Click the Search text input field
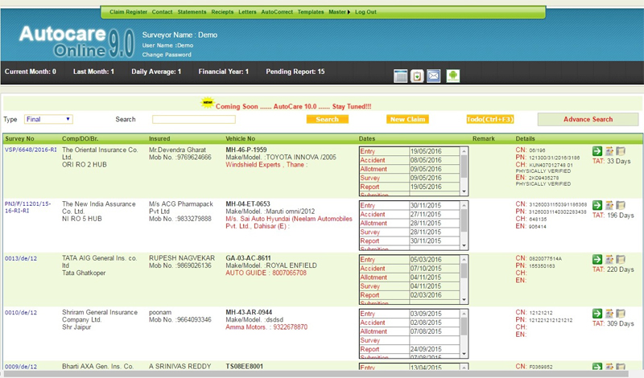The height and width of the screenshot is (378, 644). tap(194, 120)
